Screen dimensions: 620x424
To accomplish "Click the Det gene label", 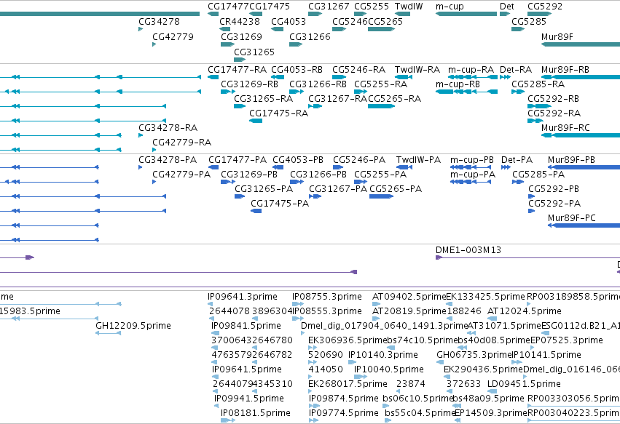I will click(x=506, y=7).
